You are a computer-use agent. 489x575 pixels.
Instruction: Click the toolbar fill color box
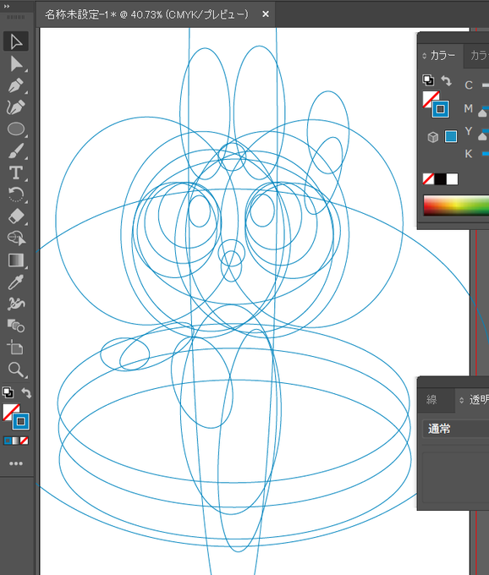pyautogui.click(x=9, y=411)
